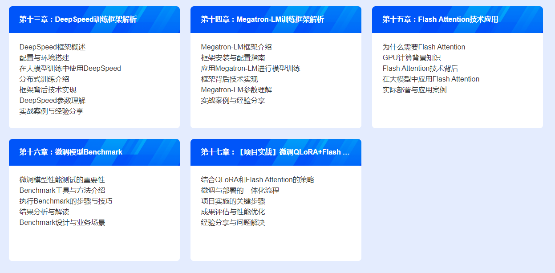Click Megatron-LM框架介绍 lesson

(236, 47)
